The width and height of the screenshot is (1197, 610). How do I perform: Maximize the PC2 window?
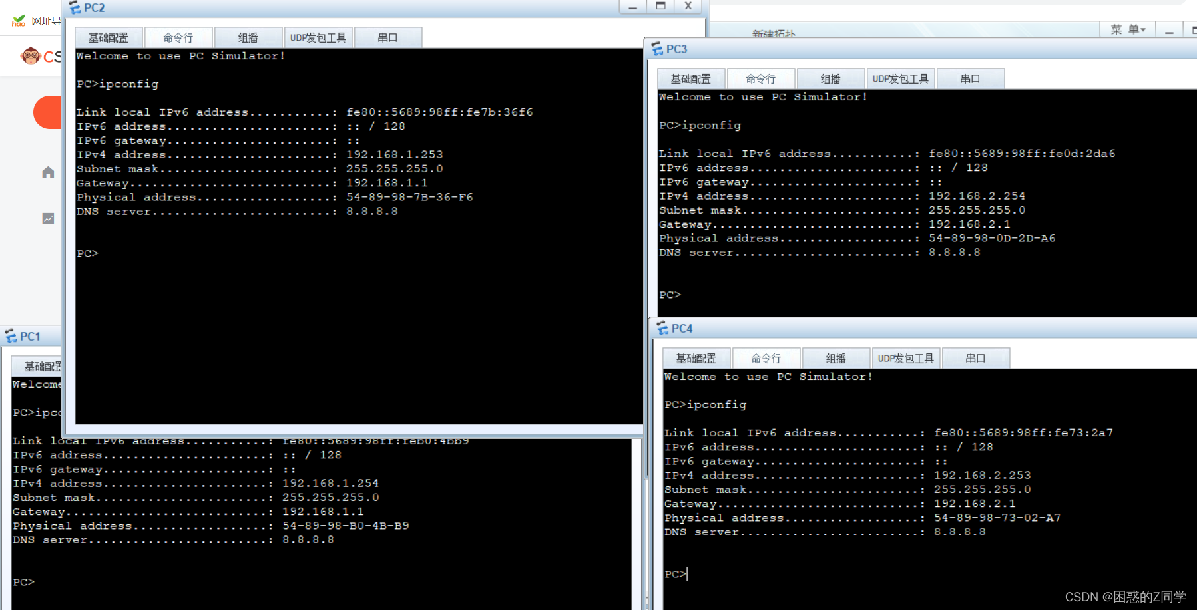coord(660,7)
